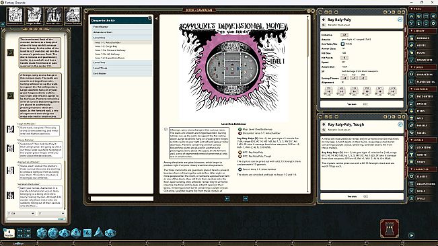The height and width of the screenshot is (246, 438).
Task: Click the link icon on Ray Roly-Poly sheet
Action: [400, 19]
